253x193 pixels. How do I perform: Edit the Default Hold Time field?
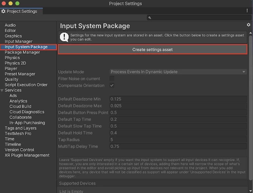coord(178,133)
